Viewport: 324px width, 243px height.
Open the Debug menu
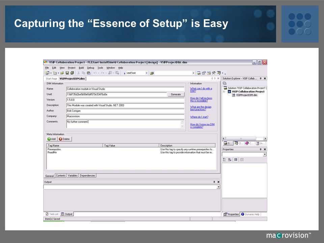click(90, 68)
